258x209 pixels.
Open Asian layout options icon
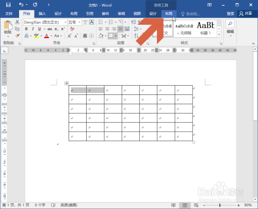124,36
